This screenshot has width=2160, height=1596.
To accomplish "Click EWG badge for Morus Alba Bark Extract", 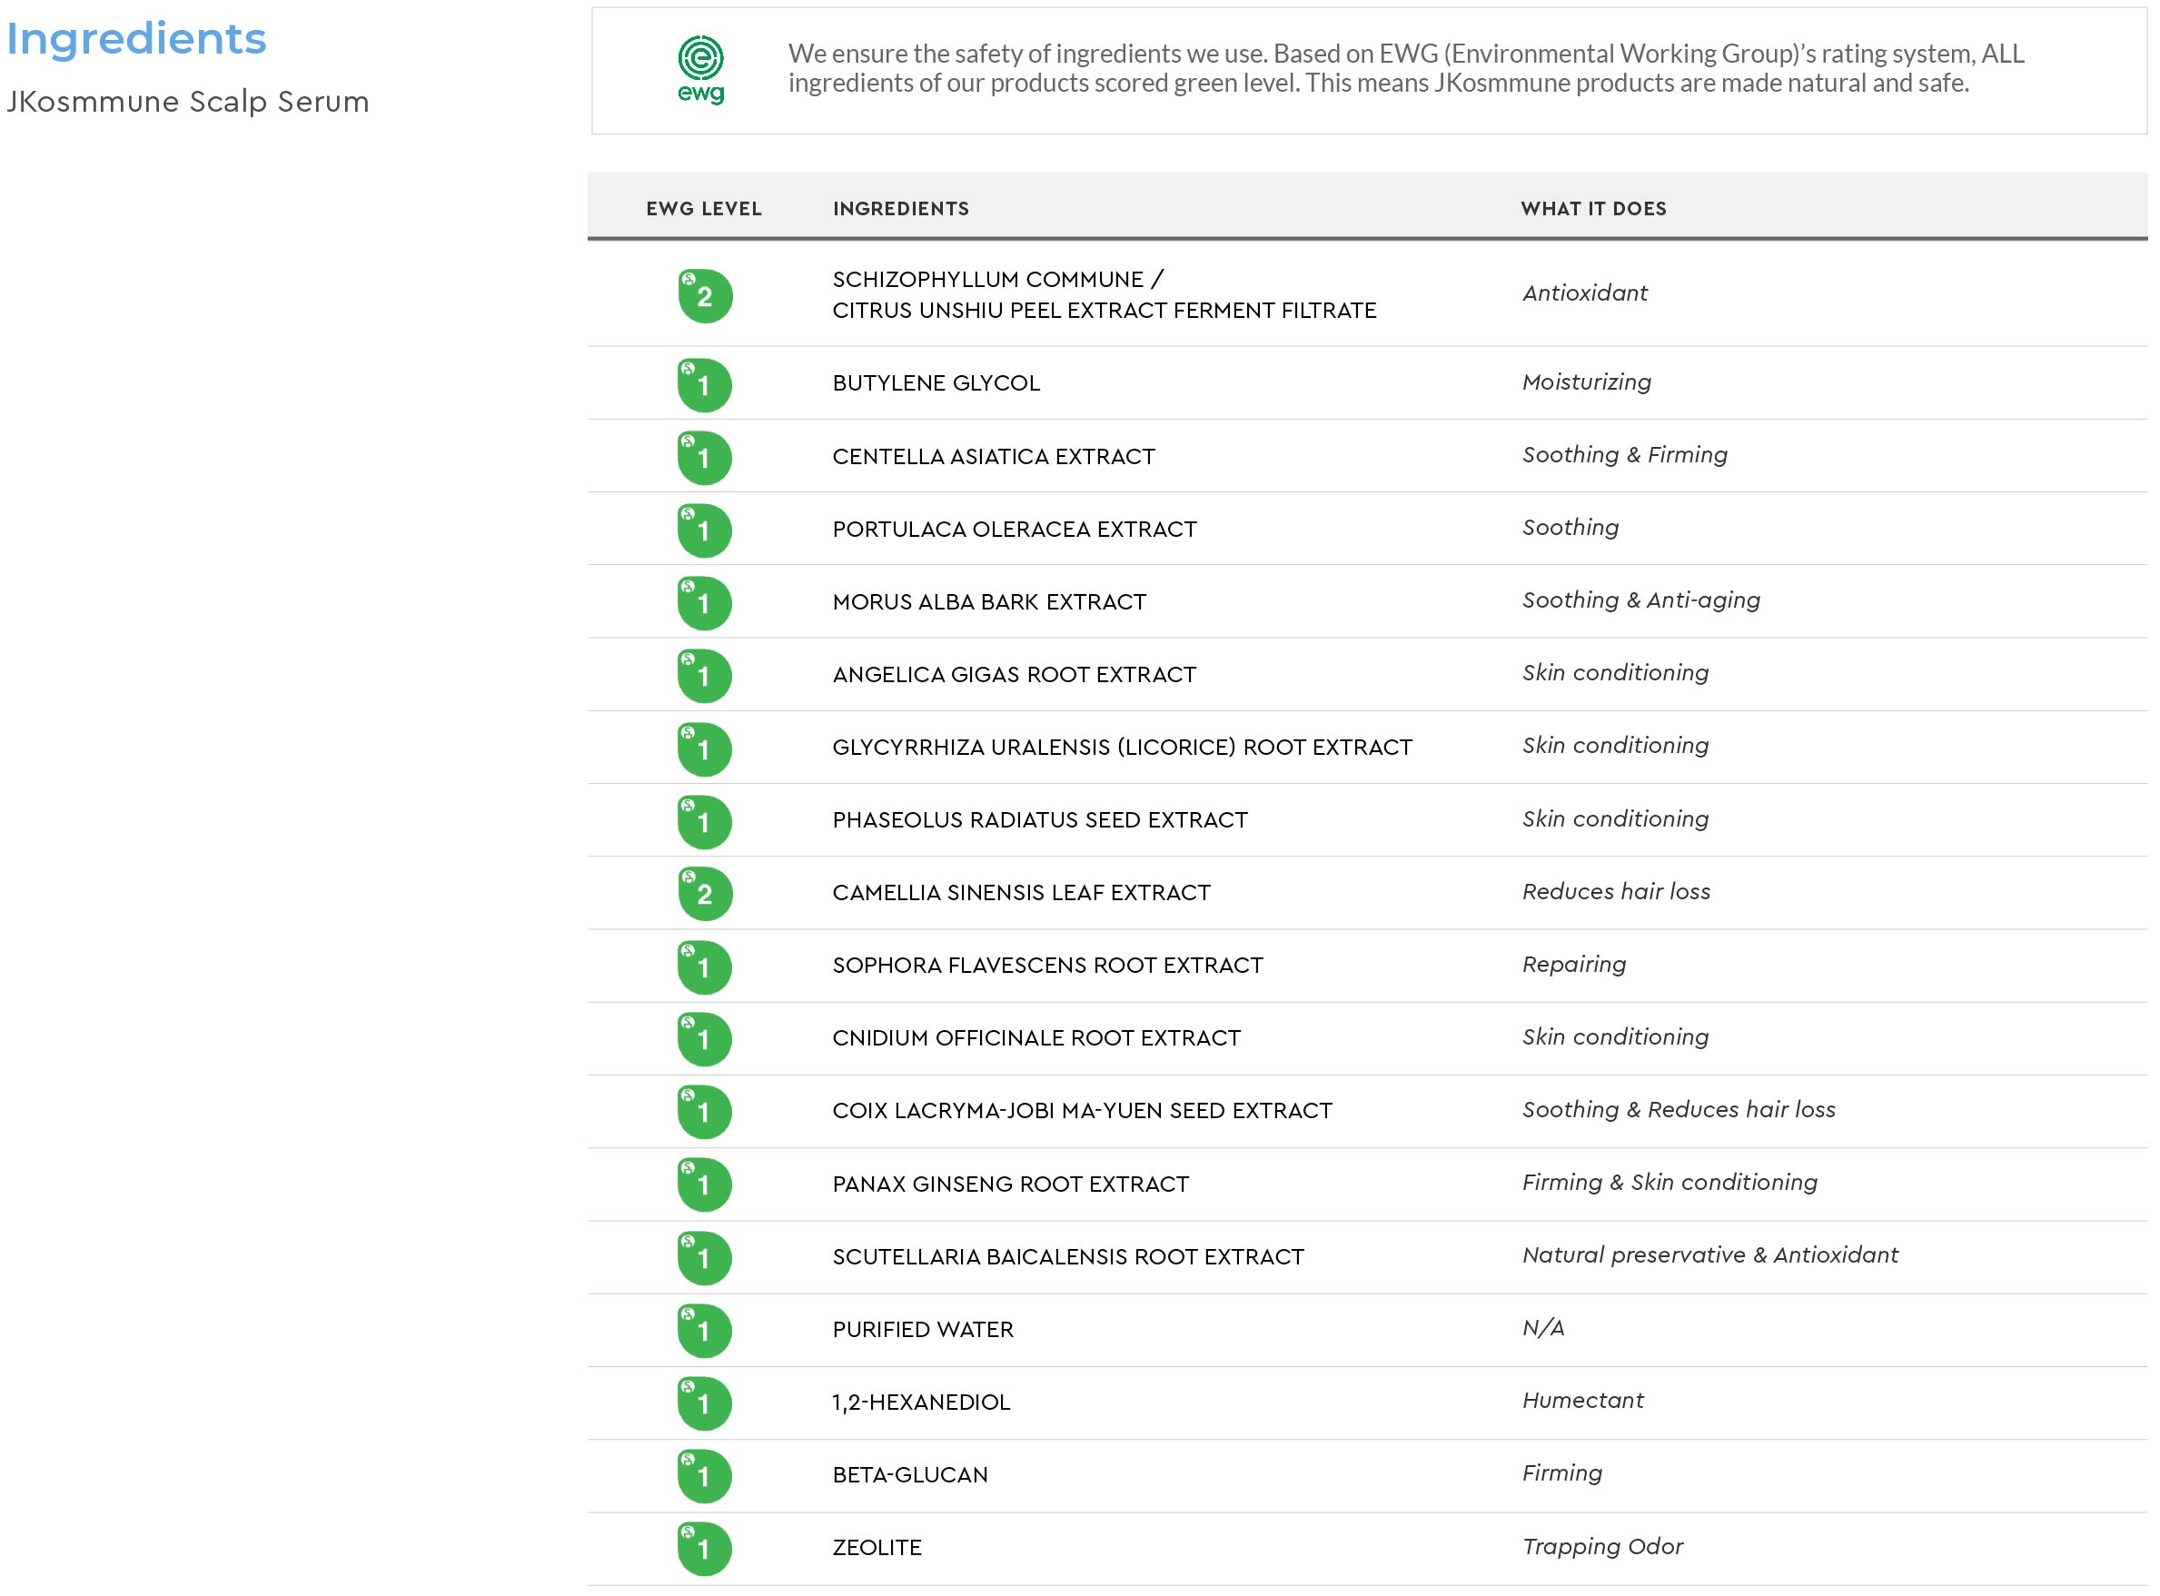I will coord(704,603).
